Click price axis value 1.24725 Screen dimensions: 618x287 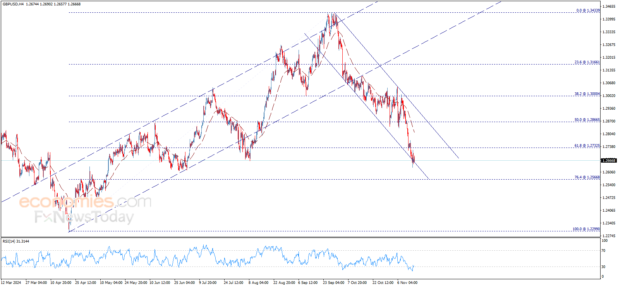point(609,198)
